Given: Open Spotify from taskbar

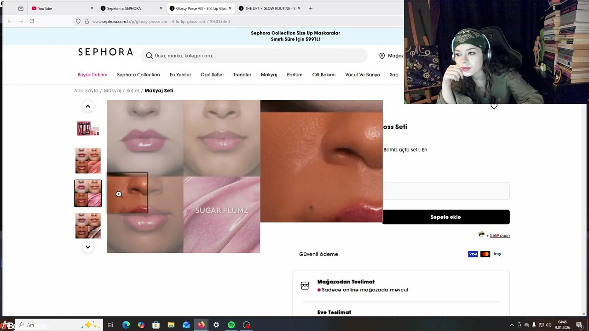Looking at the screenshot, I should tap(231, 325).
